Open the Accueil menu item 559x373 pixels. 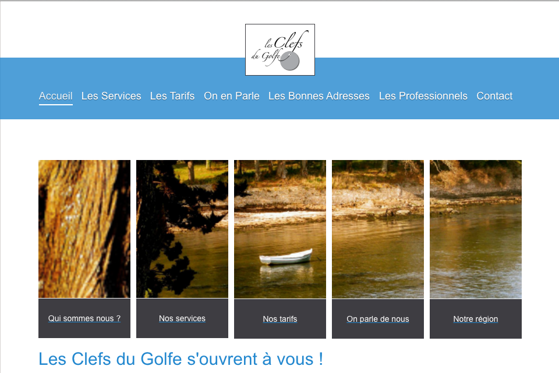point(56,96)
